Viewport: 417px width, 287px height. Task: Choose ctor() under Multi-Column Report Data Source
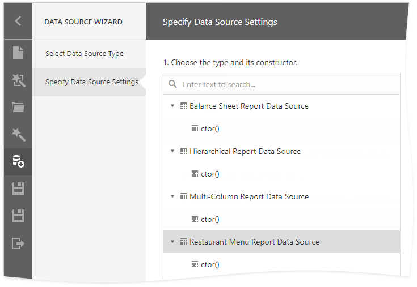pos(209,219)
